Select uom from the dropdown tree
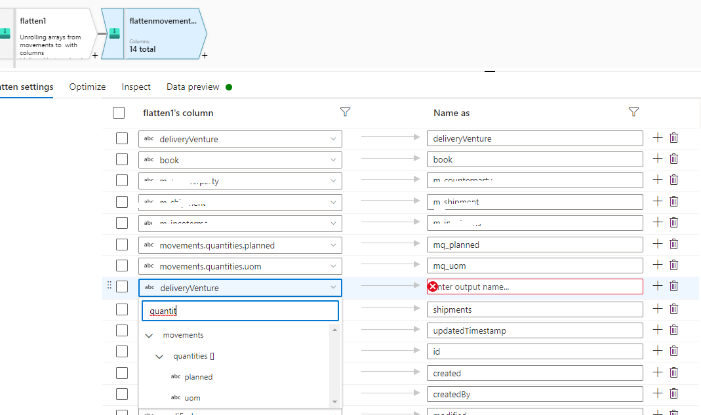 point(192,397)
